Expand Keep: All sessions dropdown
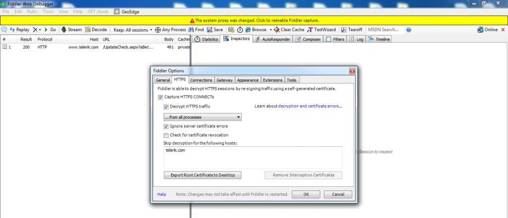 coord(133,30)
